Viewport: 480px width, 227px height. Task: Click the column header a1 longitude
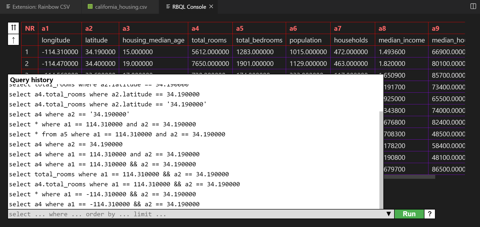[60, 34]
